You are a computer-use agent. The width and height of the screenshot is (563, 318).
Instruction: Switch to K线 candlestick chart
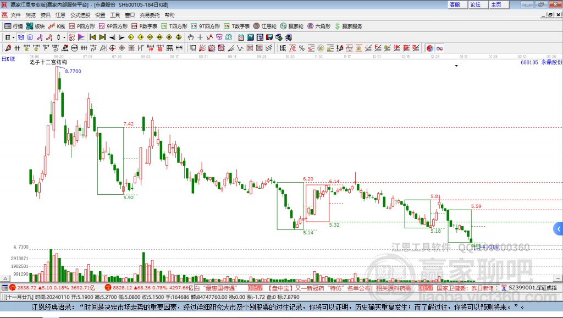click(x=57, y=26)
